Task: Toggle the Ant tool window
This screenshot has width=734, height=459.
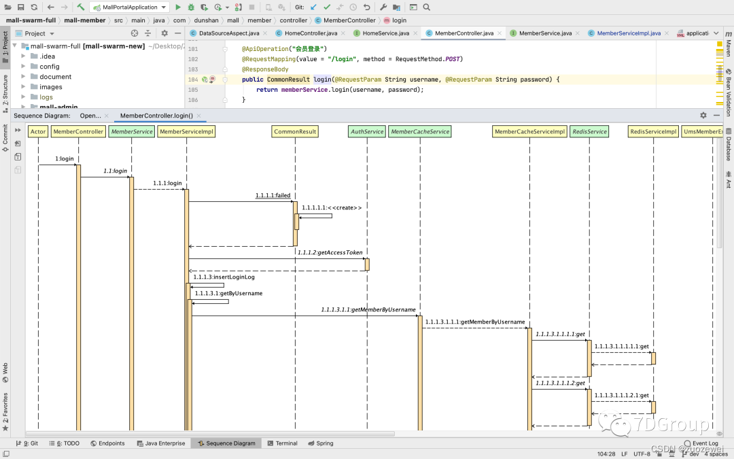Action: (729, 180)
